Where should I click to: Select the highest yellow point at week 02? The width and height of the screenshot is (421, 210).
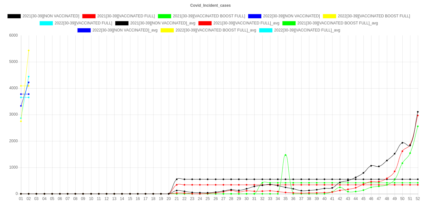(29, 50)
